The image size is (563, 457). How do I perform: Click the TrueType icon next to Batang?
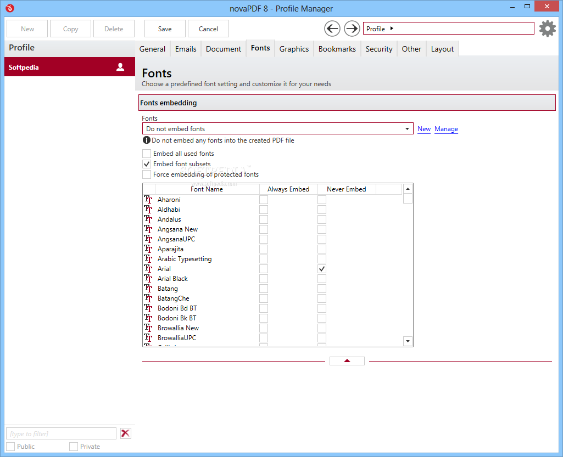pyautogui.click(x=148, y=289)
